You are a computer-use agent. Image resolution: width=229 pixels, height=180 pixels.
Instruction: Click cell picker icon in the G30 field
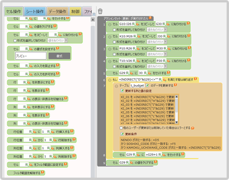click(164, 24)
